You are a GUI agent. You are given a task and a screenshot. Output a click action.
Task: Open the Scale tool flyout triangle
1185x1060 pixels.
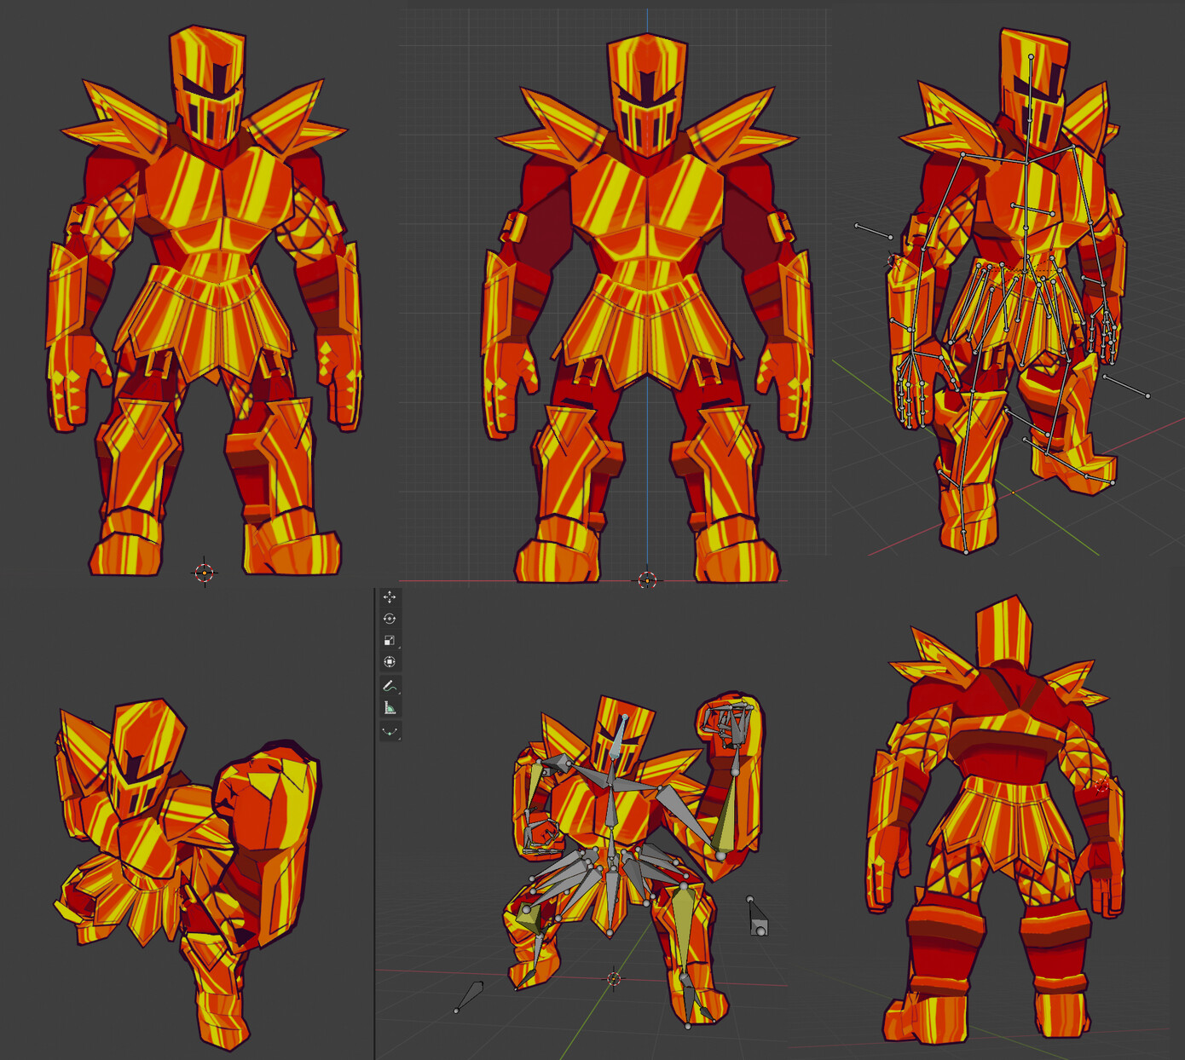pyautogui.click(x=398, y=646)
